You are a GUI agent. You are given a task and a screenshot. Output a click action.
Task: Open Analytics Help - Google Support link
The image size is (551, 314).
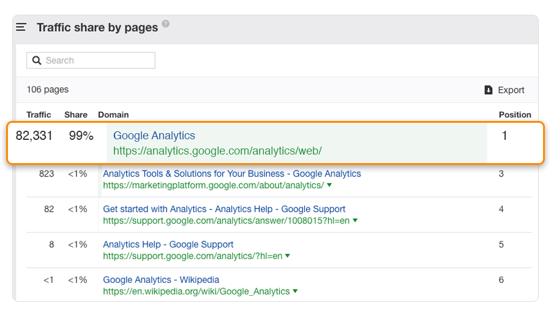(x=168, y=244)
